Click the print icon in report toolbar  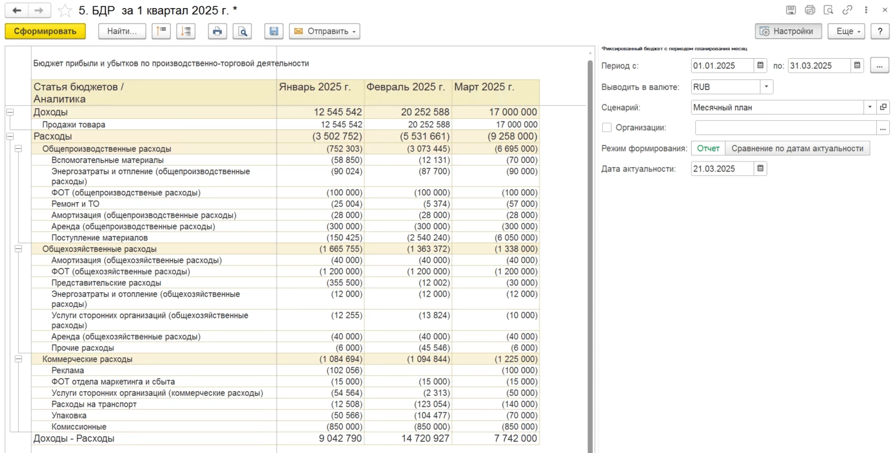pyautogui.click(x=217, y=31)
